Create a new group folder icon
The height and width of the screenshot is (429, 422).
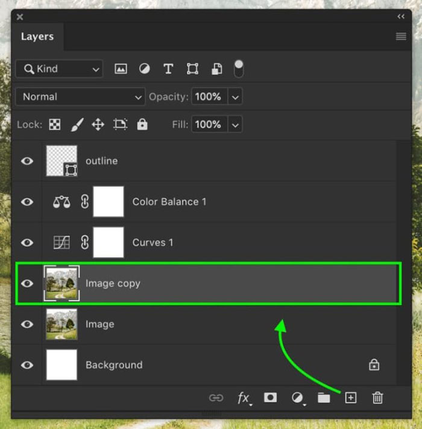pos(324,398)
